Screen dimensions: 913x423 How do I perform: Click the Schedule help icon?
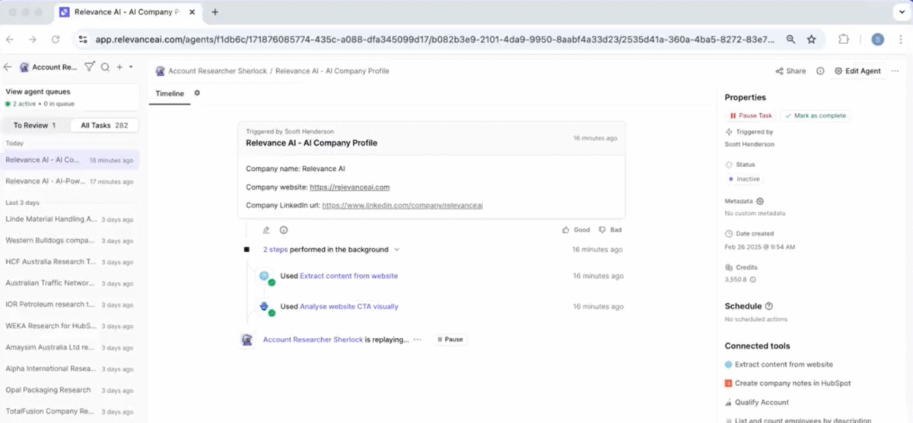pos(768,306)
